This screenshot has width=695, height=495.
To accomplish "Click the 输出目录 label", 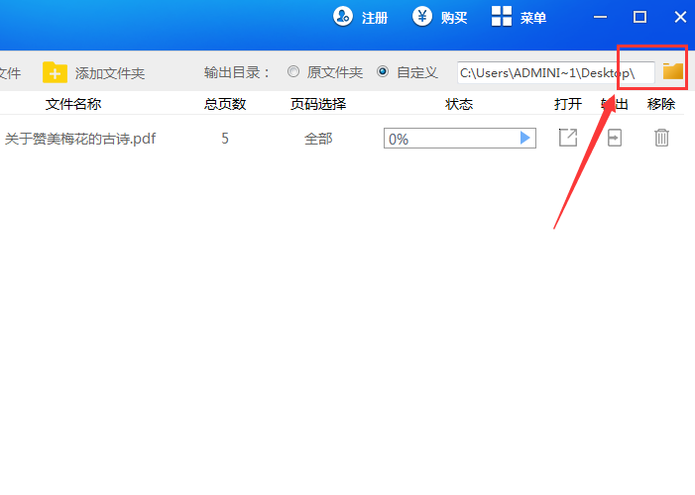I will tap(237, 72).
